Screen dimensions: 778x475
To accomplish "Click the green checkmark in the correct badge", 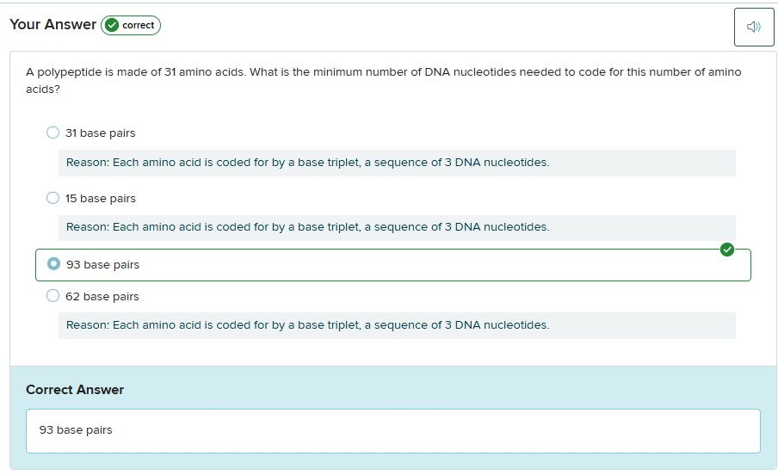I will click(x=111, y=26).
